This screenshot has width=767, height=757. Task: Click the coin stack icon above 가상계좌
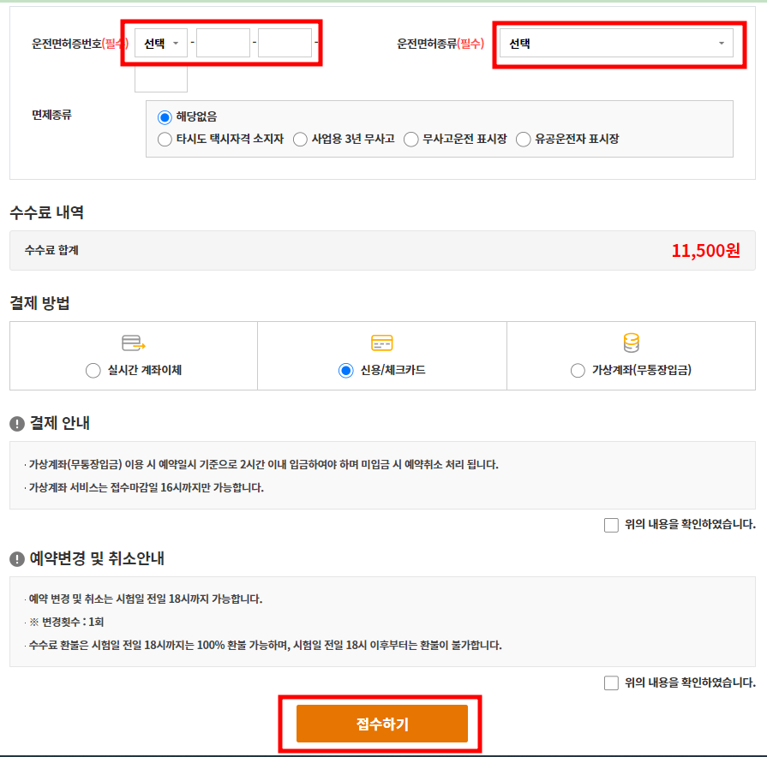click(632, 341)
